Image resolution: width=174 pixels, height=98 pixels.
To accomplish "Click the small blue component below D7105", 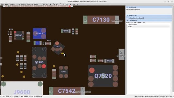I will point(38,43).
